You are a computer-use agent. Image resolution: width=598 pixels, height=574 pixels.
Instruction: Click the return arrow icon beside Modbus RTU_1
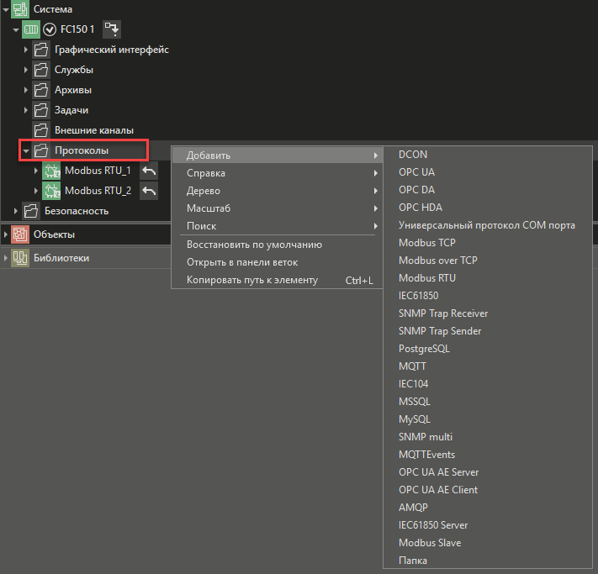point(149,171)
